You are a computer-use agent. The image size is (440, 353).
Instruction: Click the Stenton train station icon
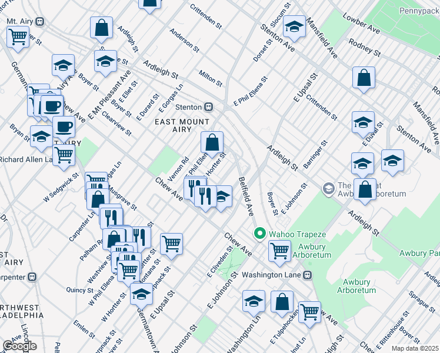208,107
